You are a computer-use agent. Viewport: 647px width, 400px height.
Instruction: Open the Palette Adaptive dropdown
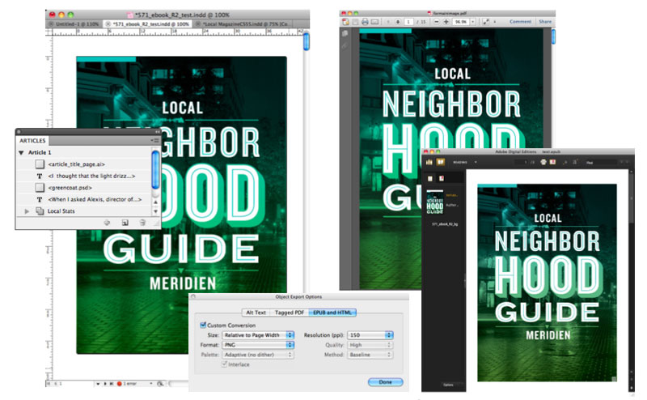tap(258, 355)
